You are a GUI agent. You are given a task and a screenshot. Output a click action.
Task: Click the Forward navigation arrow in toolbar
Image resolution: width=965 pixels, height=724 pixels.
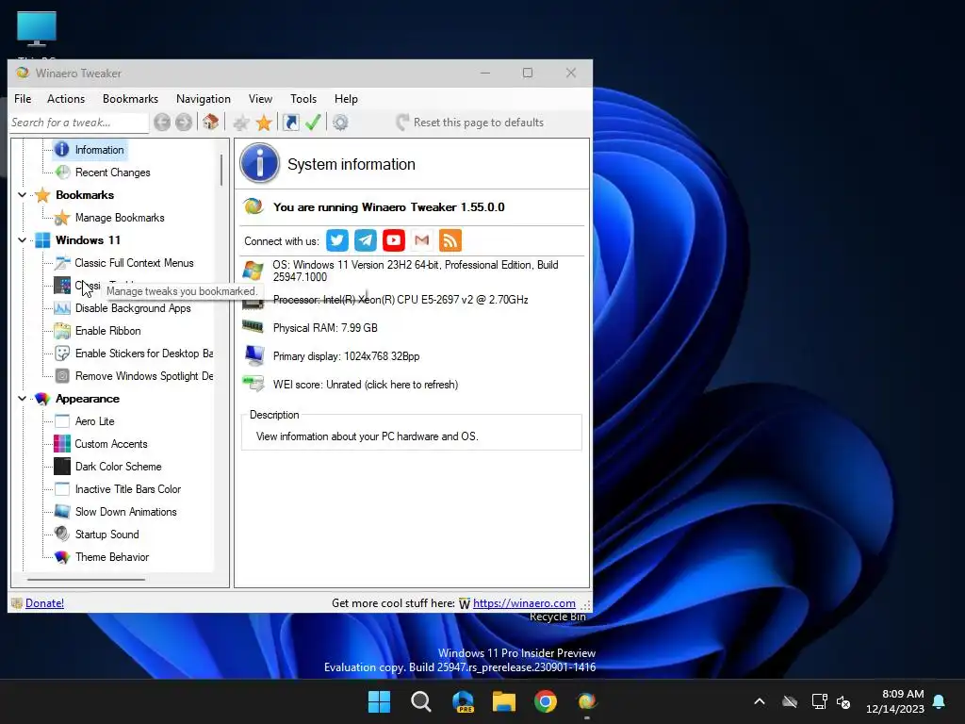pyautogui.click(x=184, y=123)
